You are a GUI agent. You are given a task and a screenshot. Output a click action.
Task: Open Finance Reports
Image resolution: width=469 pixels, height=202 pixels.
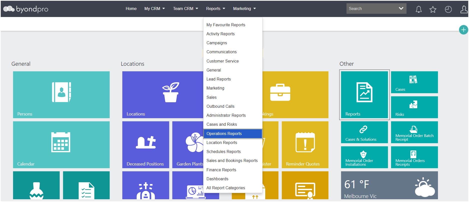pyautogui.click(x=233, y=170)
